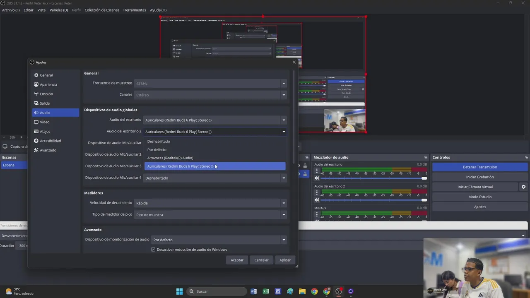Choose Por defecto option in list
Screen dimensions: 530x298
[215, 150]
